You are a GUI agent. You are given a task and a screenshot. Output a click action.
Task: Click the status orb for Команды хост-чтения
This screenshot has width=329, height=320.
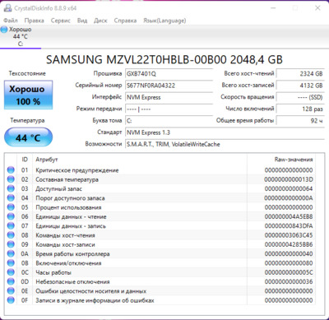coord(11,235)
